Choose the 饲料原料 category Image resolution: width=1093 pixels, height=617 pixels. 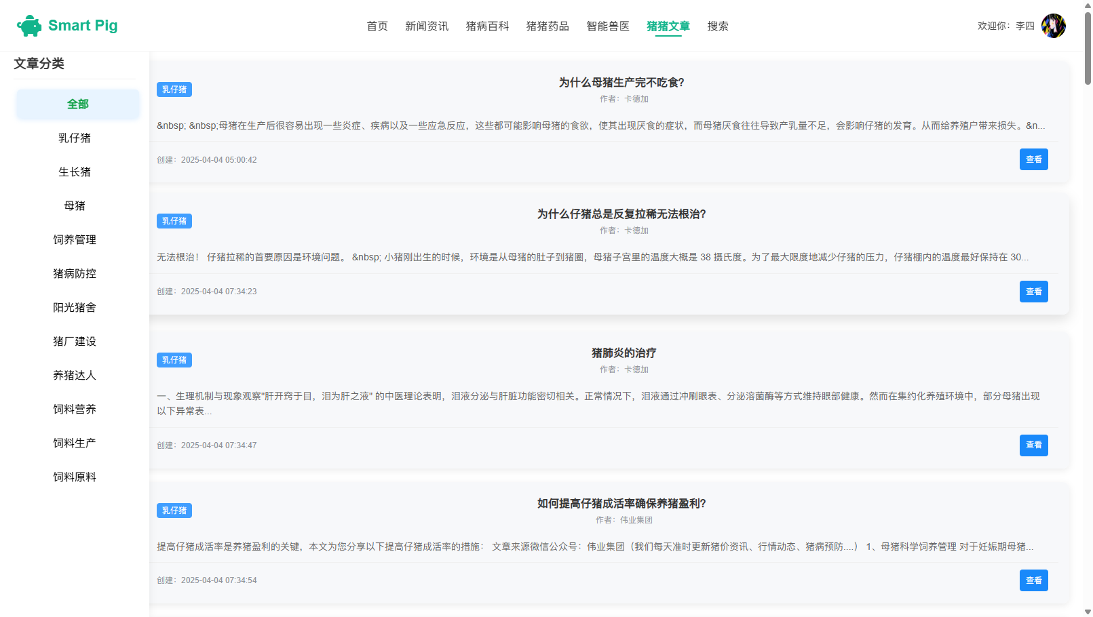click(75, 477)
